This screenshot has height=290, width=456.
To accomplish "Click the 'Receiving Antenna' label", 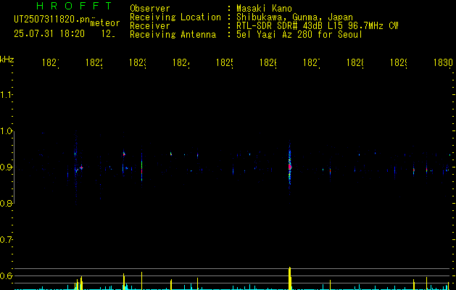I will 173,35.
